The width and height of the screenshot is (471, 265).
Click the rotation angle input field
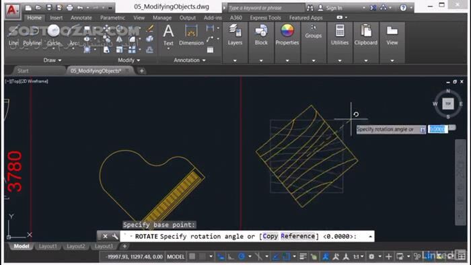point(437,129)
